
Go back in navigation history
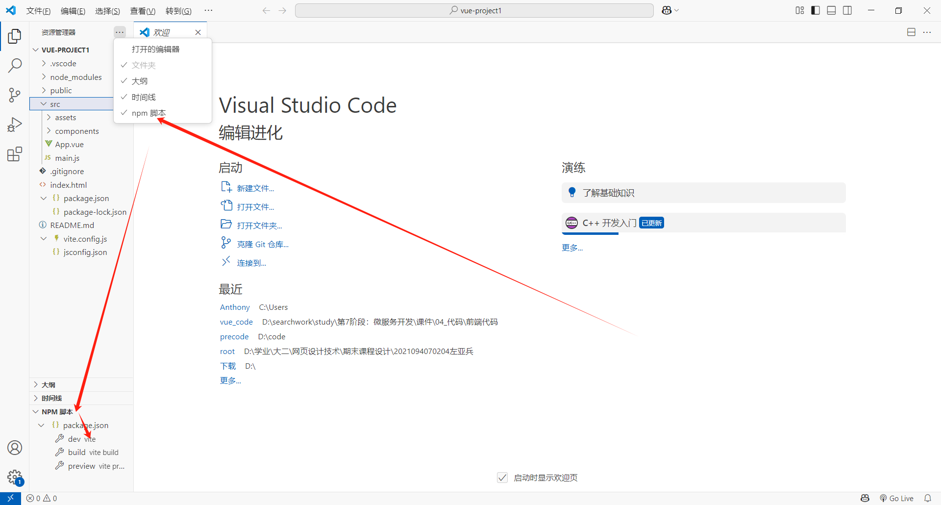tap(266, 10)
